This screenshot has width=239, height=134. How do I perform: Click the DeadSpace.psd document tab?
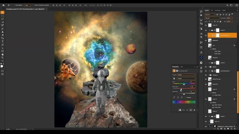[x=25, y=9]
